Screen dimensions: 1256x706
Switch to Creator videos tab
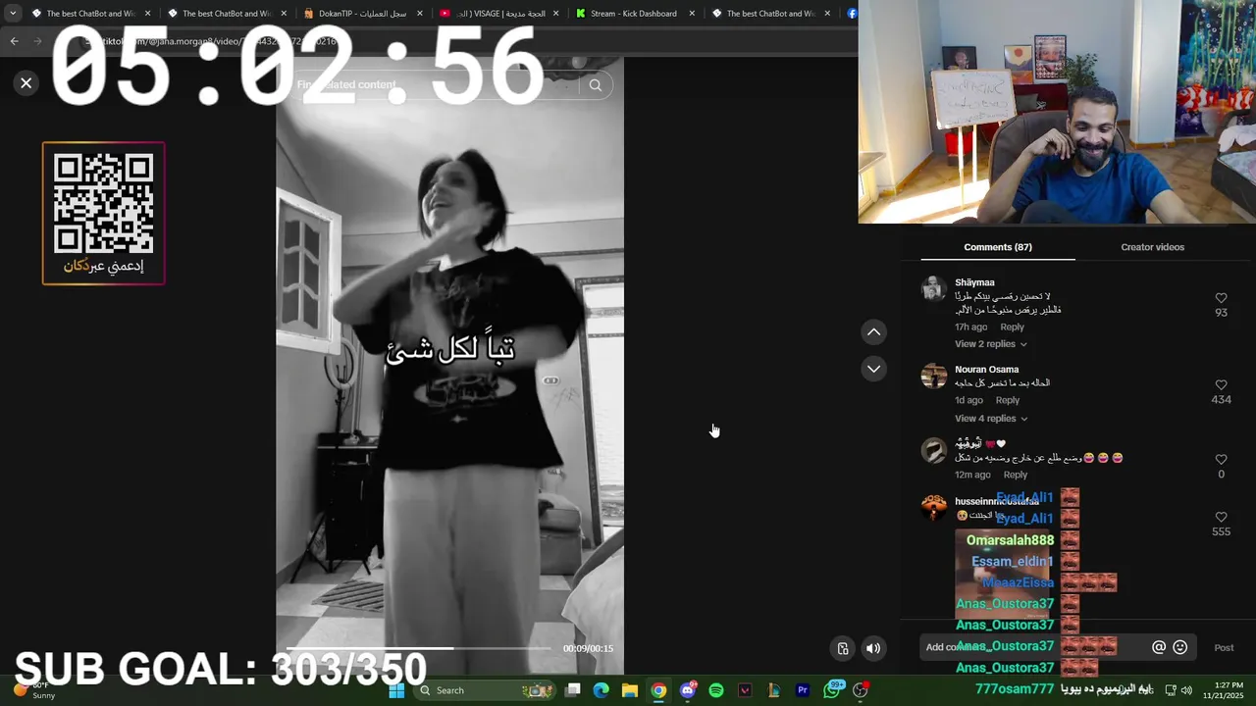1152,247
